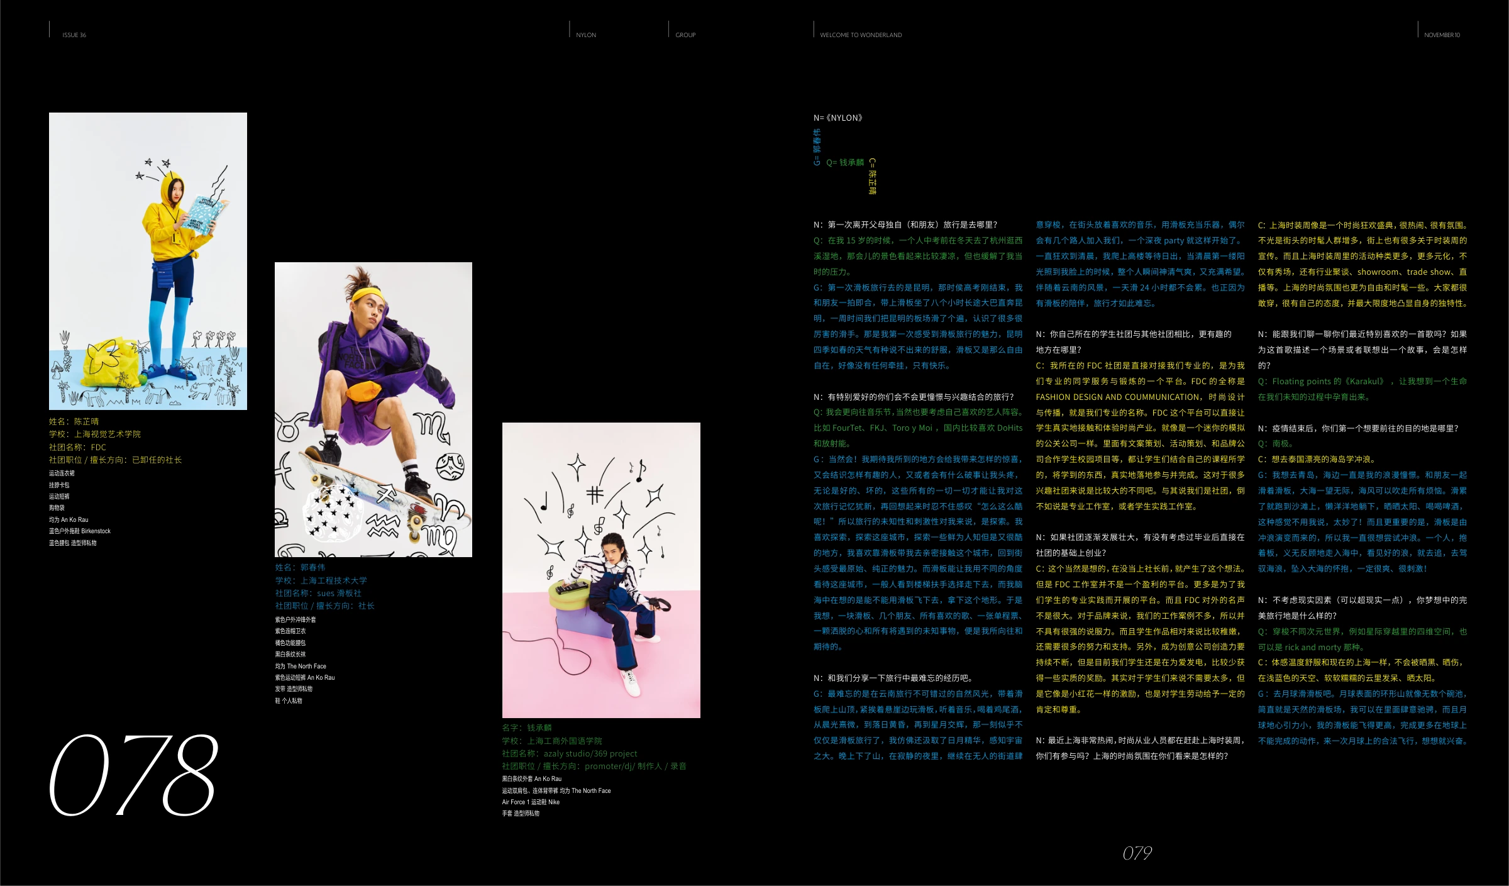
Task: Click question '第一次离开父母独自（和朋友）旅行是去哪里？'
Action: [912, 224]
